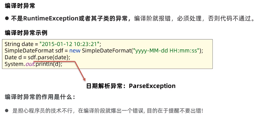Screen dimensions: 260x118
Task: Click the heading 编译时异常的作用是什么
Action: 40,97
